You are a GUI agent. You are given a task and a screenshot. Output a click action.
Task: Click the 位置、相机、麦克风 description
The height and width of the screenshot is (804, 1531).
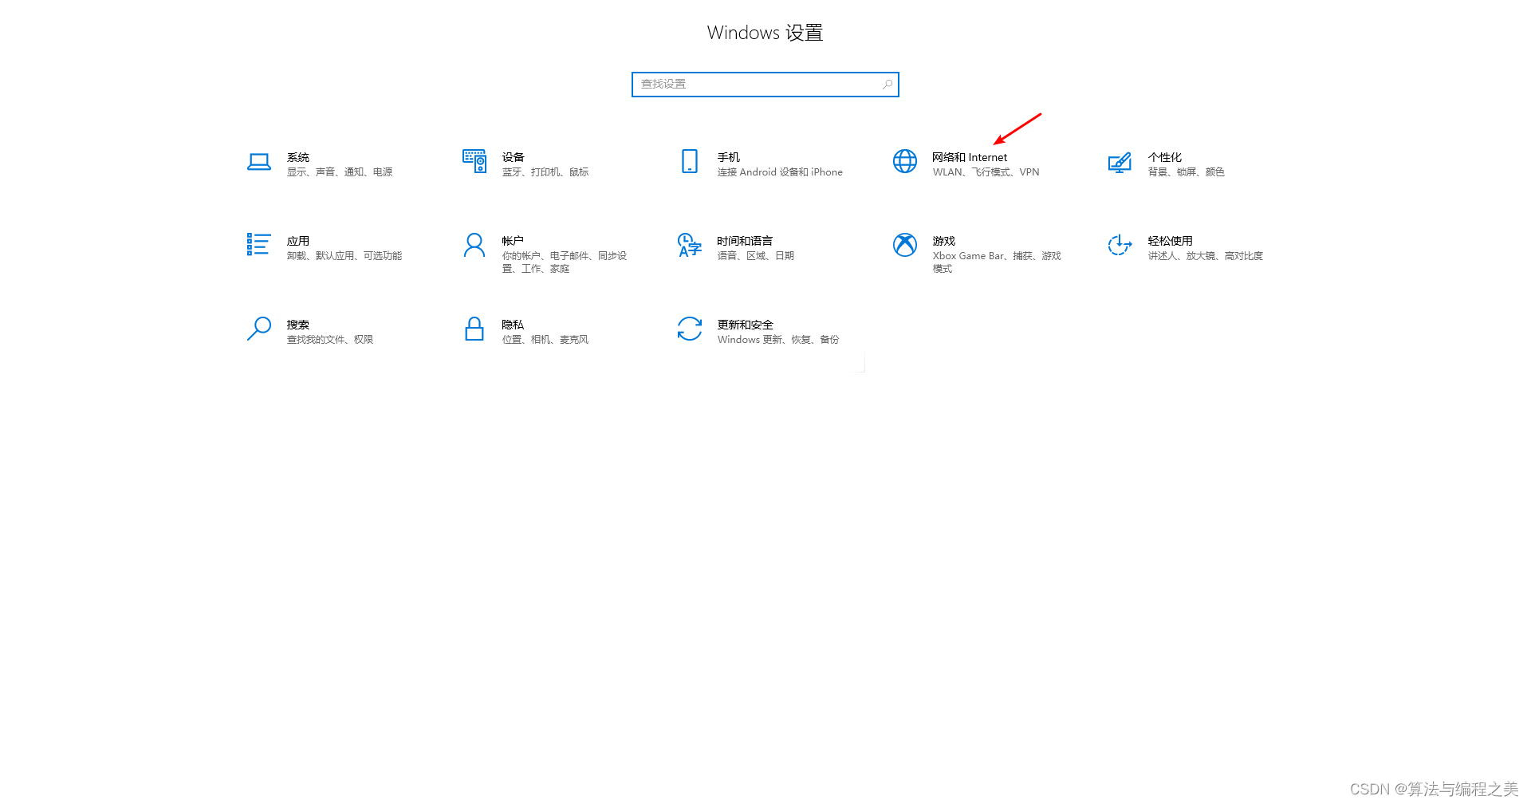click(545, 340)
